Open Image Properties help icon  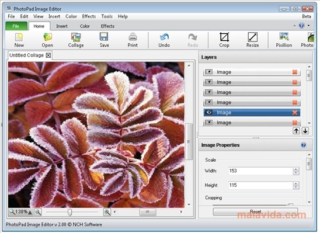click(x=304, y=145)
